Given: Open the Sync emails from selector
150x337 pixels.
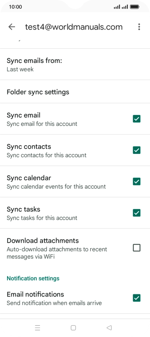Looking at the screenshot, I should pos(75,64).
